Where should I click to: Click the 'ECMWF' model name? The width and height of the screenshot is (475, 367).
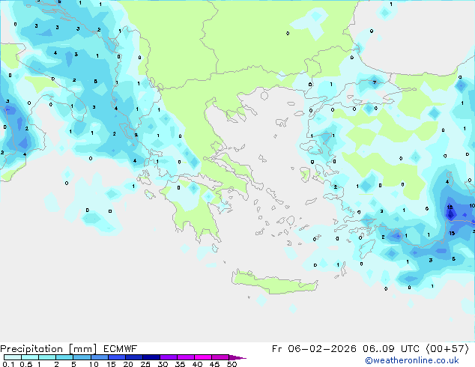pyautogui.click(x=121, y=349)
